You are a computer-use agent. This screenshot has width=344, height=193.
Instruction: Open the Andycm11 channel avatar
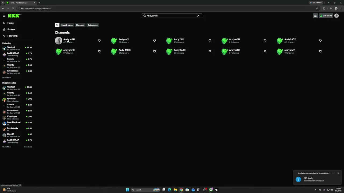[114, 40]
